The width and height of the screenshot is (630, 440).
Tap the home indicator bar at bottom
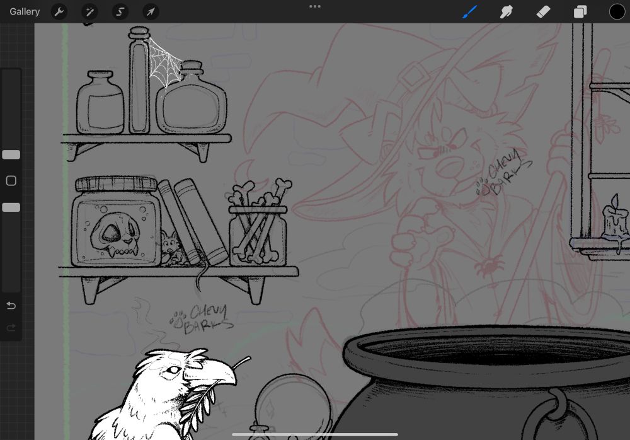point(315,434)
